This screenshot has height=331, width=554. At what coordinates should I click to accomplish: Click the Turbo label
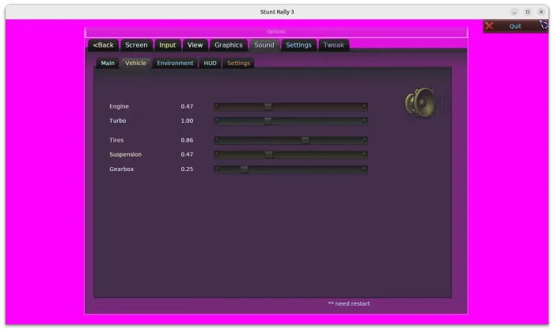point(118,121)
